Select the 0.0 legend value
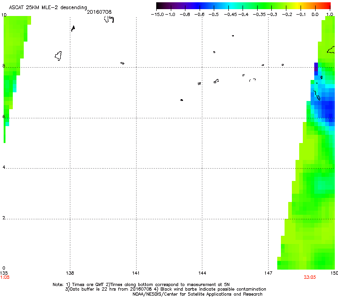The height and width of the screenshot is (297, 338). tap(315, 15)
